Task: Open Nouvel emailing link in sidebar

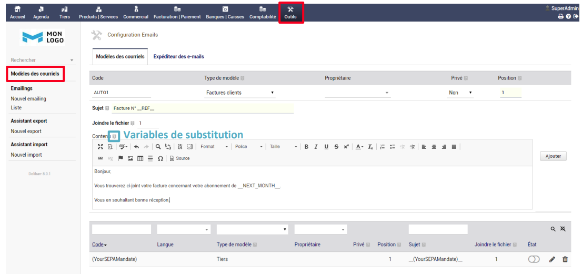Action: [28, 99]
